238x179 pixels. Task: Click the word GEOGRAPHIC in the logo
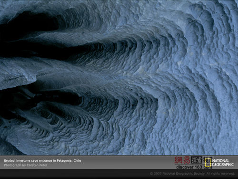click(223, 165)
